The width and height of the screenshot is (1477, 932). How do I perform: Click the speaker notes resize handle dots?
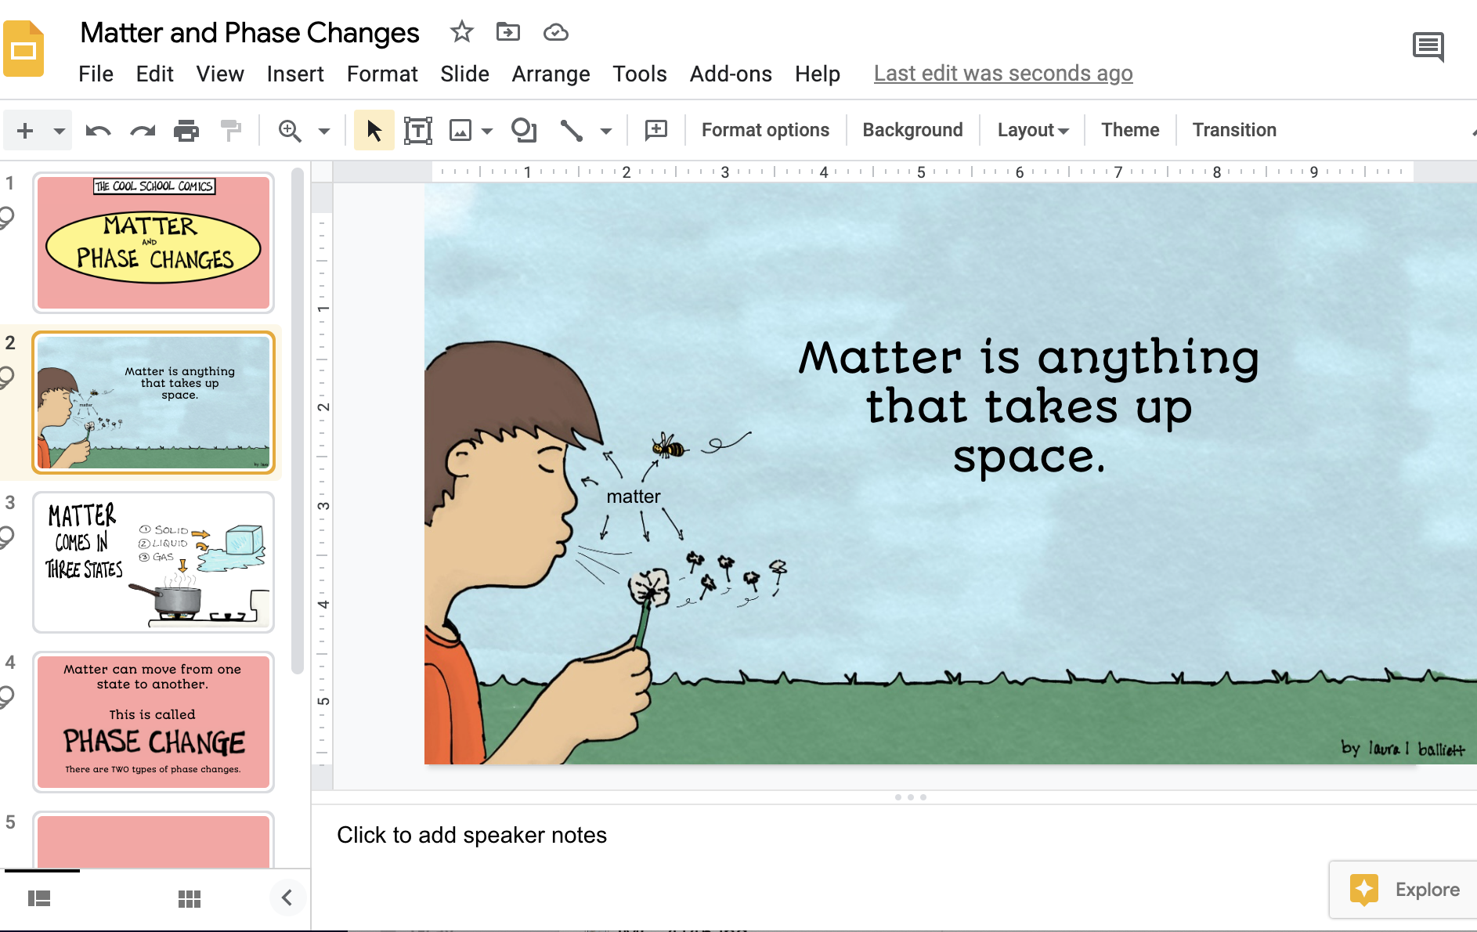[910, 797]
